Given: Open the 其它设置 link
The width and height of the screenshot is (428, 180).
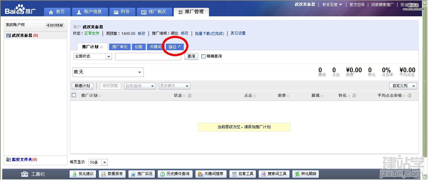Looking at the screenshot, I should [238, 33].
